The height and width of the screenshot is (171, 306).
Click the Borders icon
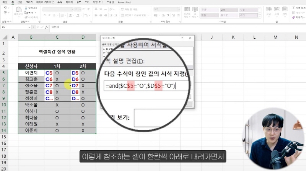coord(62,15)
